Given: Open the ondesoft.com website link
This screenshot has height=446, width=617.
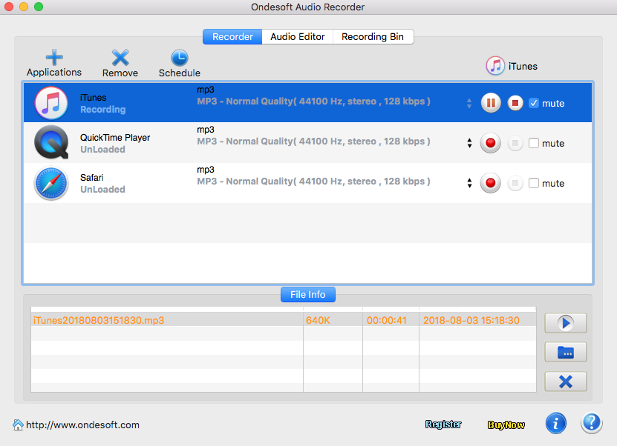Looking at the screenshot, I should (x=82, y=425).
